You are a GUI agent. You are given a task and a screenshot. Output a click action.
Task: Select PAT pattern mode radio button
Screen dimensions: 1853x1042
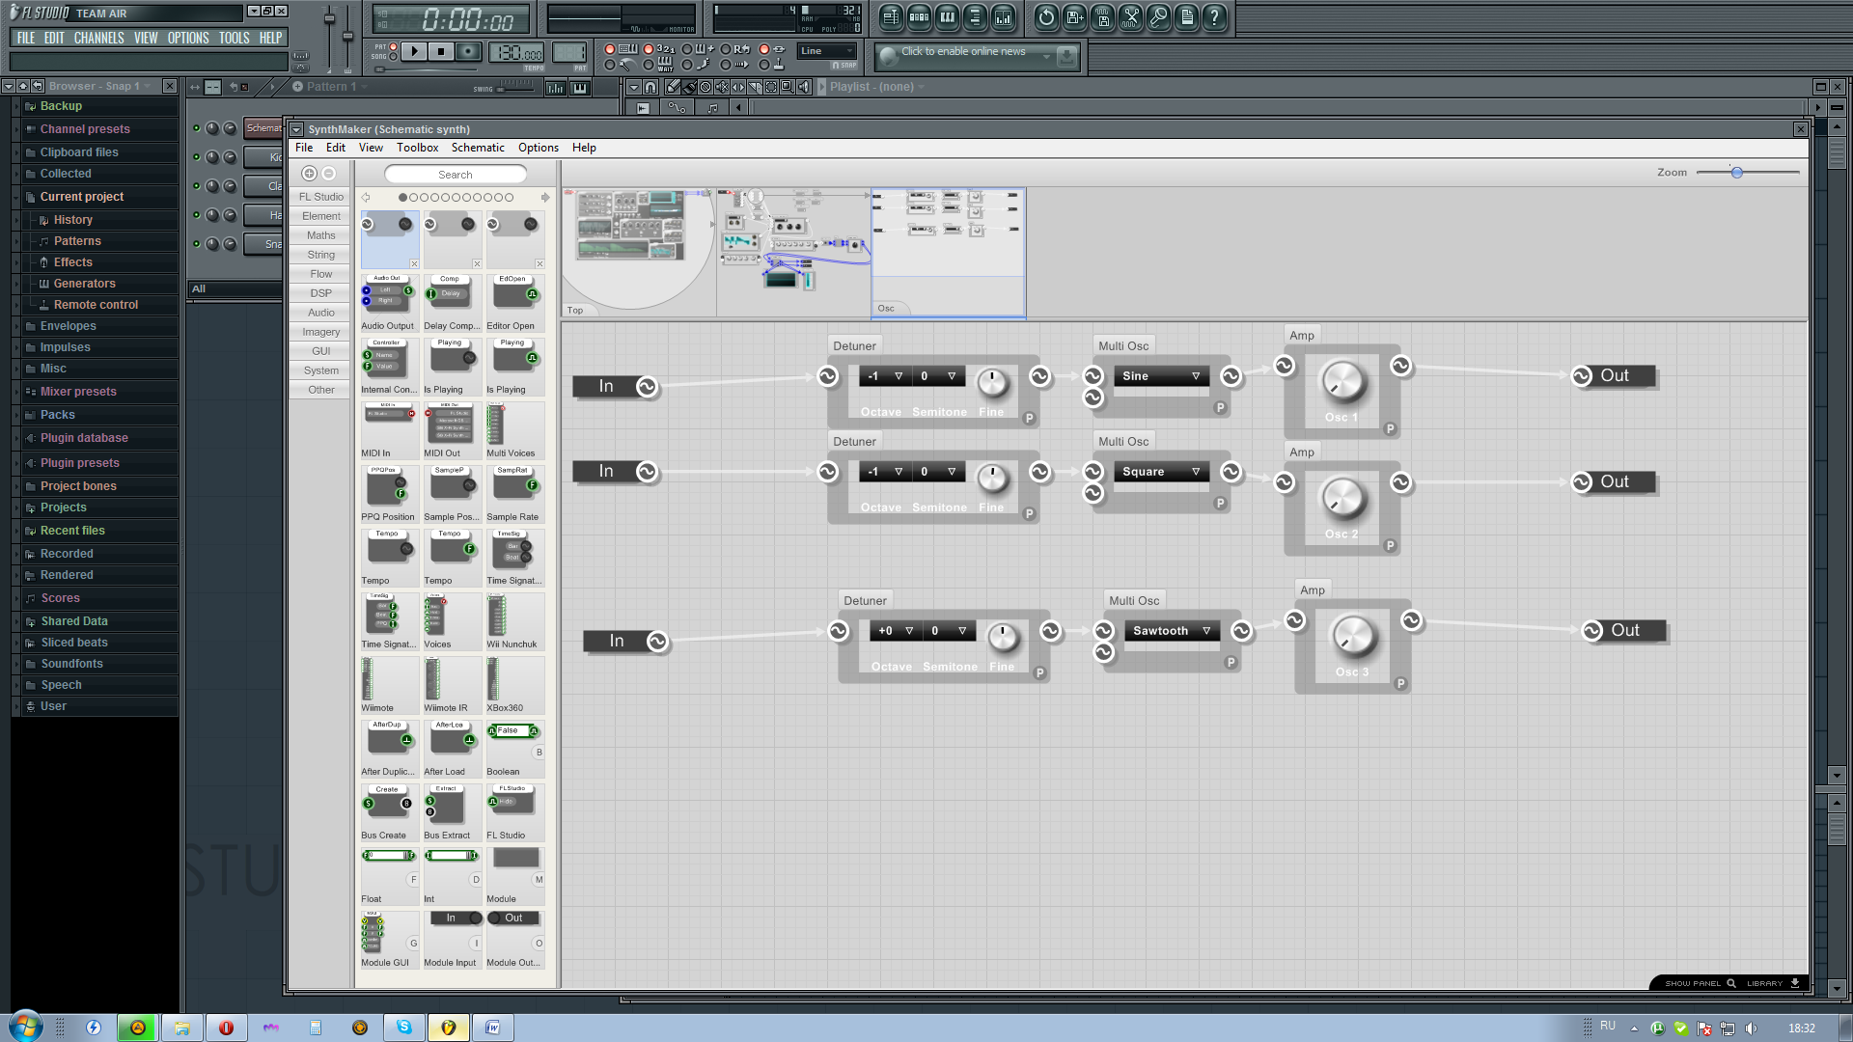[393, 46]
